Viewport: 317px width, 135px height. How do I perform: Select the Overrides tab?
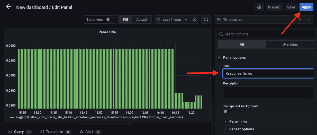pyautogui.click(x=290, y=44)
